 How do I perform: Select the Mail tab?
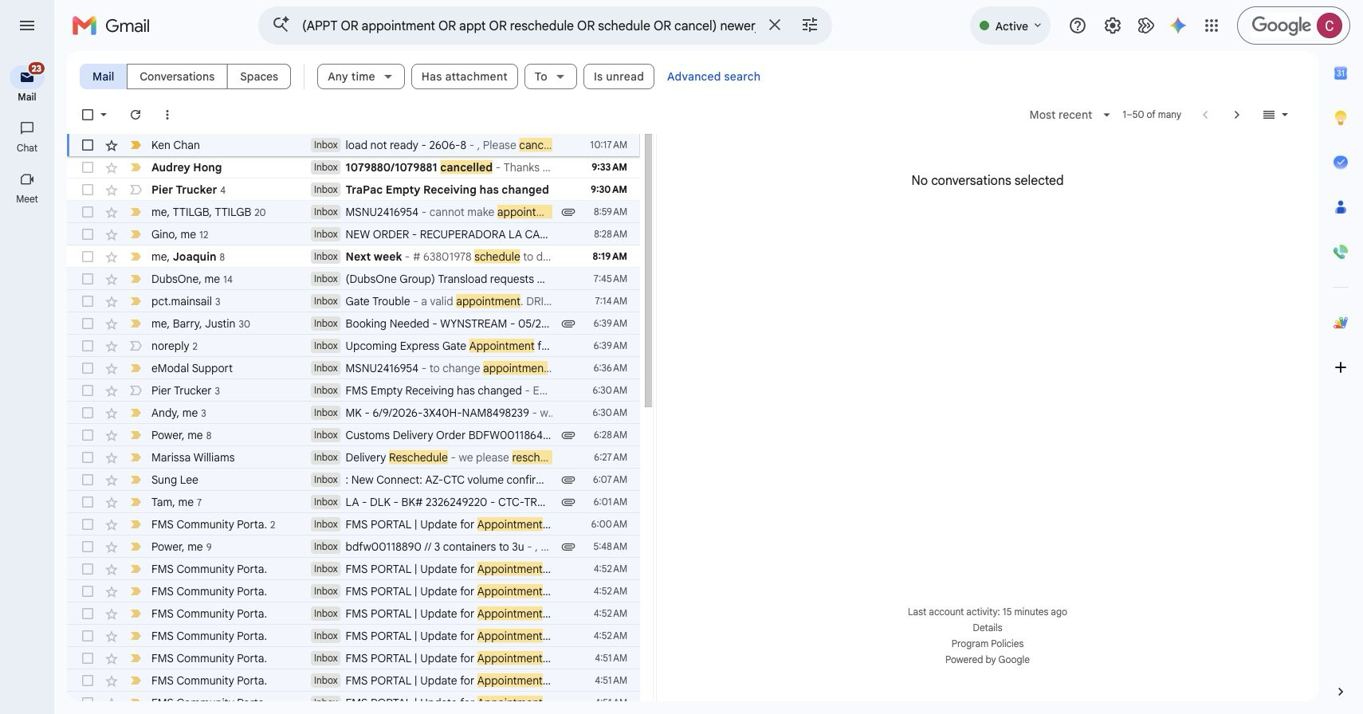pos(103,76)
